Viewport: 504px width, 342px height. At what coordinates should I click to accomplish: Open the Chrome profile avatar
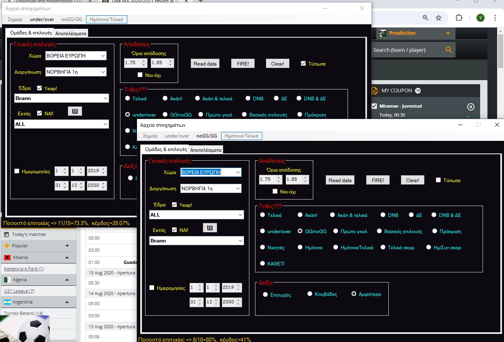pyautogui.click(x=480, y=18)
